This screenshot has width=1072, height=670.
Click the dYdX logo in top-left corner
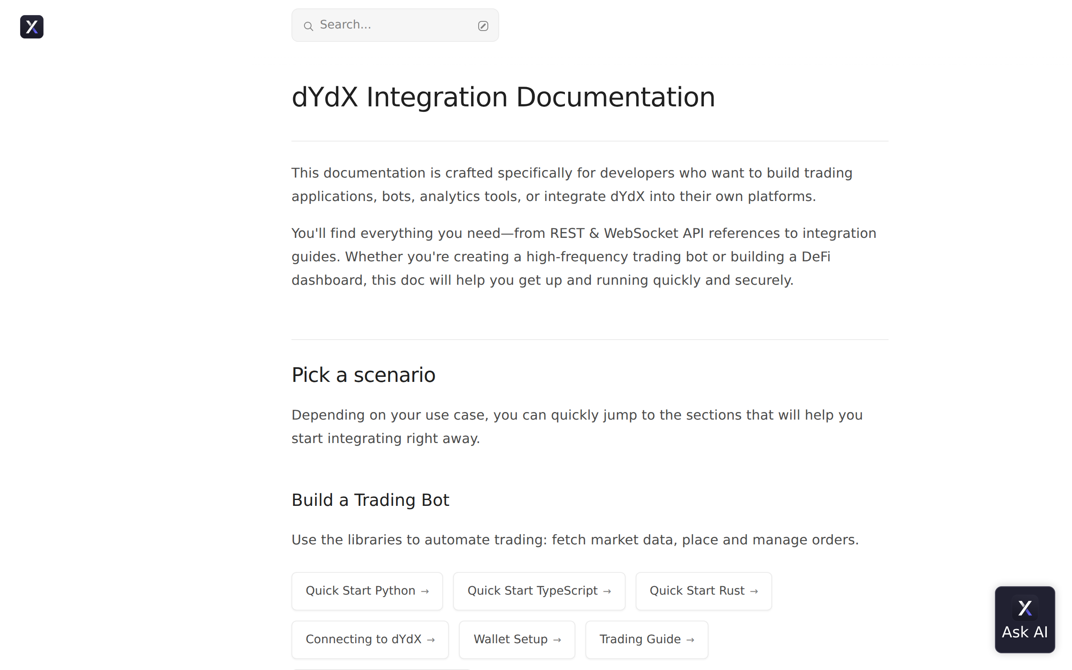(32, 27)
